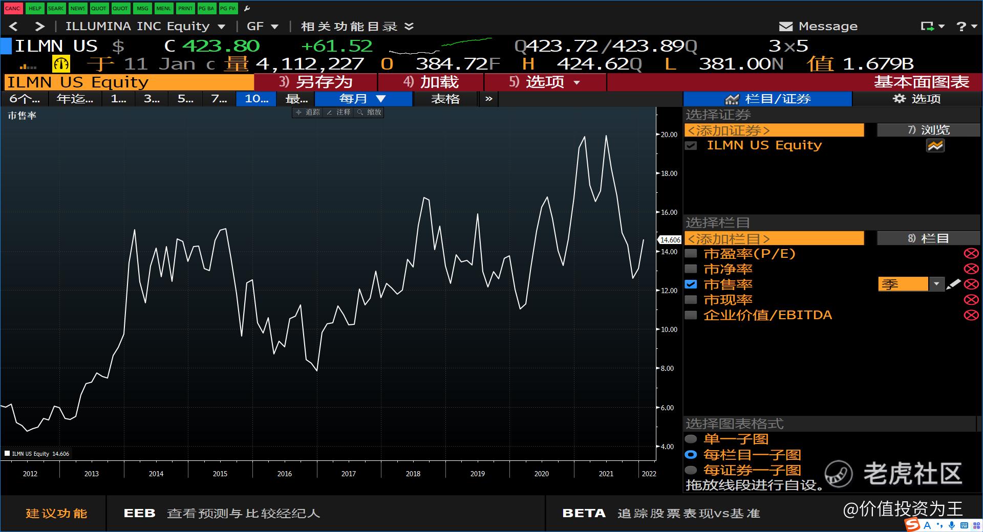The width and height of the screenshot is (983, 532).
Task: Go back with the left arrow
Action: (x=13, y=27)
